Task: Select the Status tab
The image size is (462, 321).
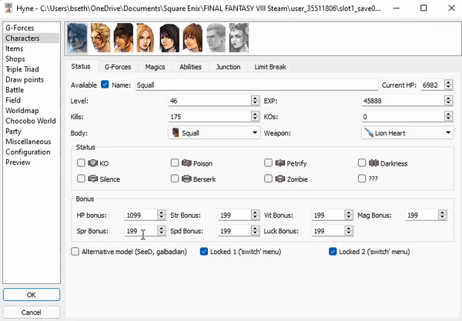Action: [x=81, y=66]
